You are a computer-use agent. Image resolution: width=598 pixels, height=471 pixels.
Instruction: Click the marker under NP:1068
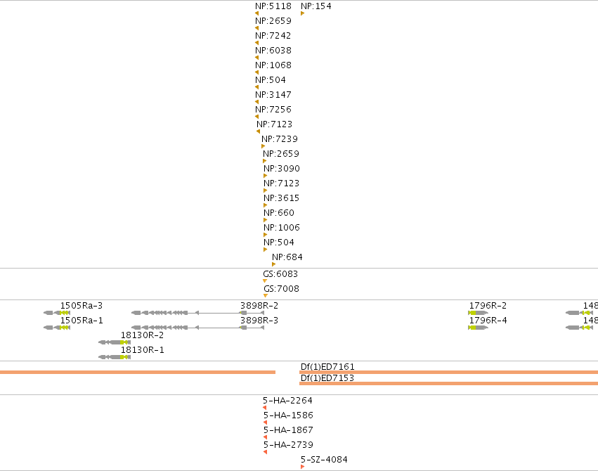pyautogui.click(x=256, y=72)
